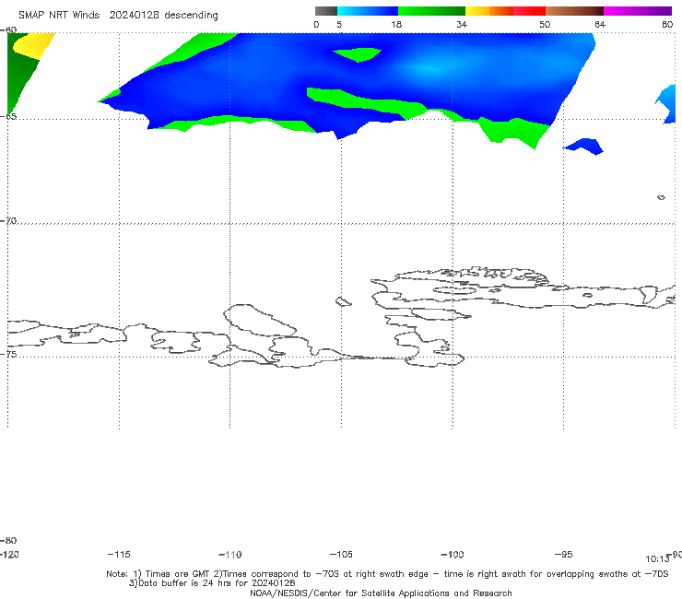Click the color bar label '50'
Viewport: 682px width, 599px height.
545,24
